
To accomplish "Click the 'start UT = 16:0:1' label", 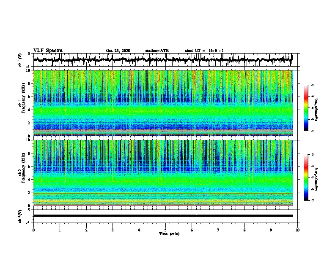I will (204, 51).
